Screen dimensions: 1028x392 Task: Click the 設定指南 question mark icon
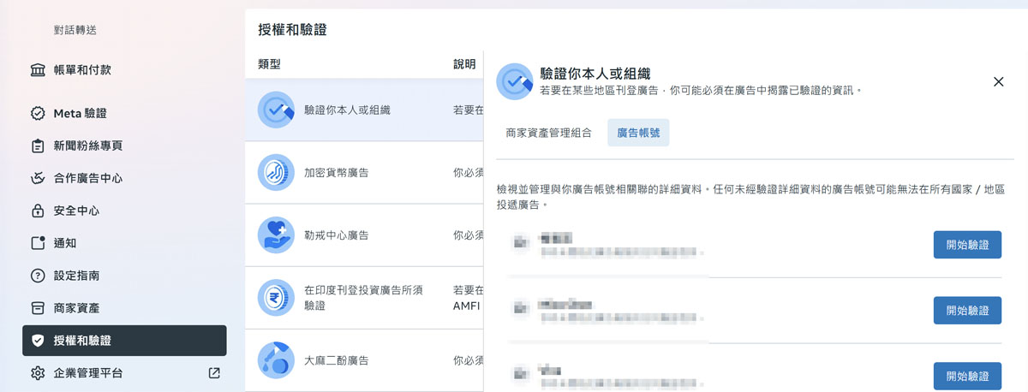click(x=38, y=276)
